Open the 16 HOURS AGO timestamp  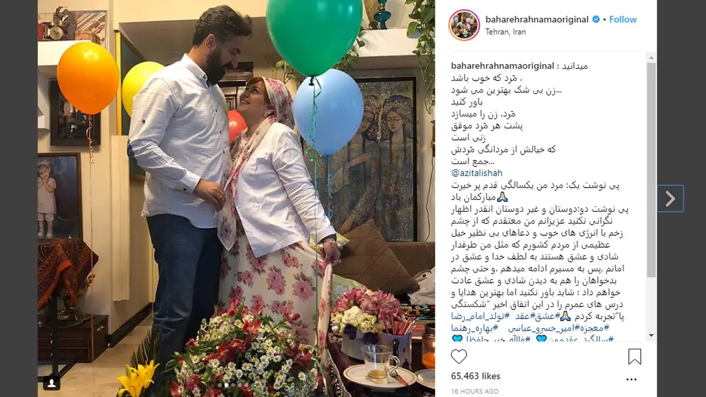pos(475,391)
